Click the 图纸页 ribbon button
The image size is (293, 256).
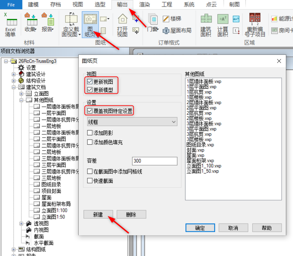tap(90, 24)
